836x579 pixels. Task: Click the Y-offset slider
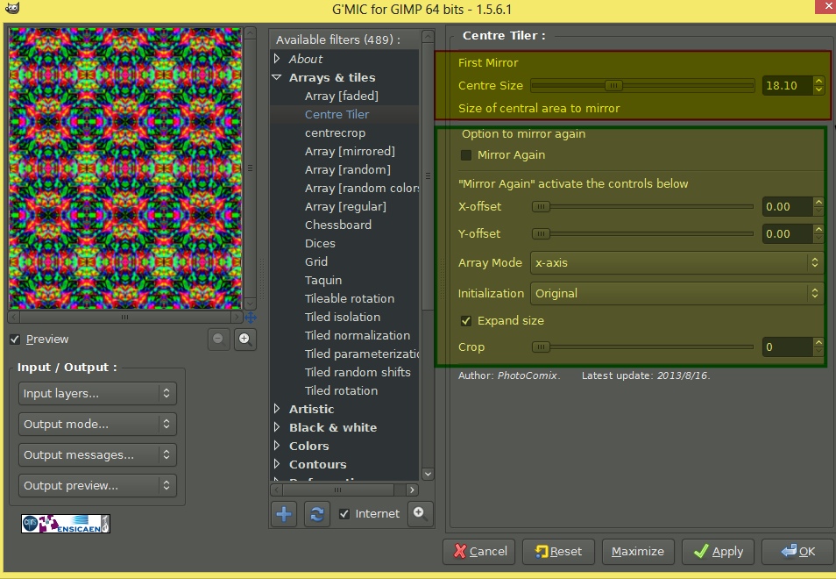point(642,233)
